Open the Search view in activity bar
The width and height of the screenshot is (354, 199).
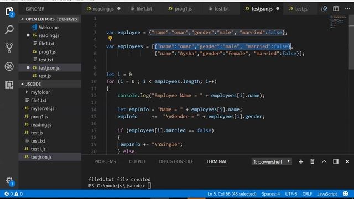(x=9, y=29)
